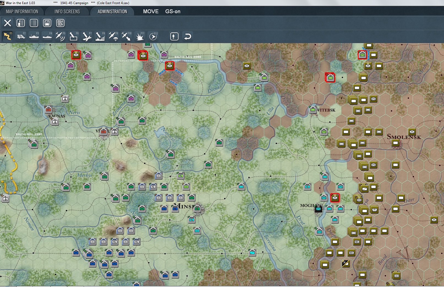Screen dimensions: 444x287
Task: Open the INFO SCREENS tab
Action: click(x=67, y=12)
